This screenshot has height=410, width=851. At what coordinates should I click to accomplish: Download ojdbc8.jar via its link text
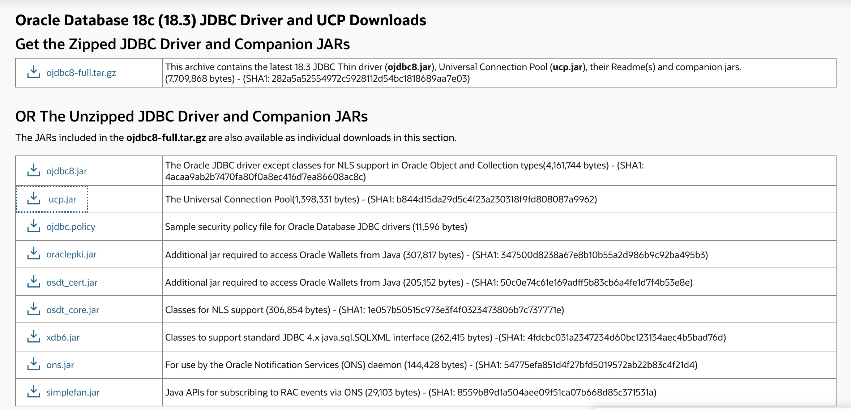[67, 171]
